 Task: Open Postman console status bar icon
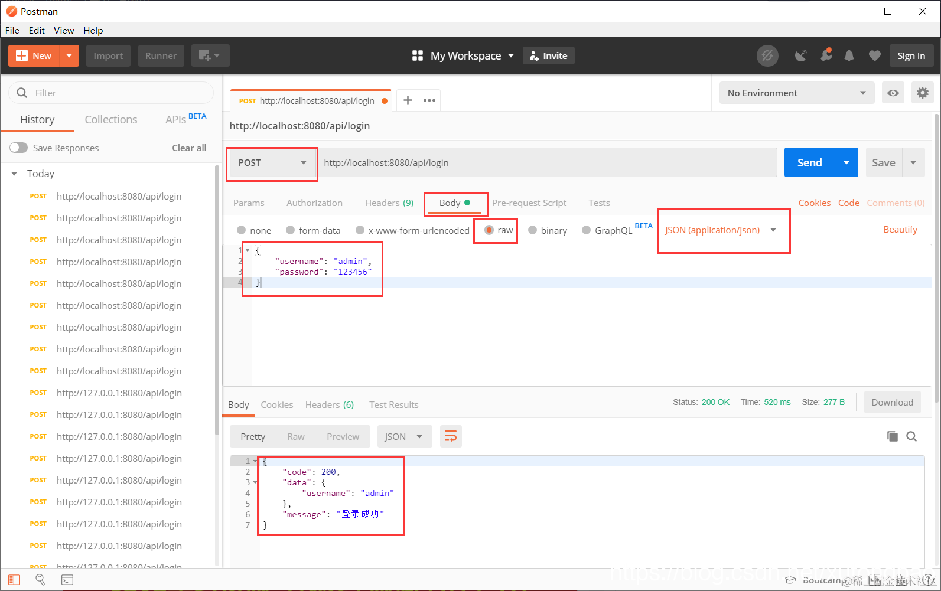pos(67,580)
